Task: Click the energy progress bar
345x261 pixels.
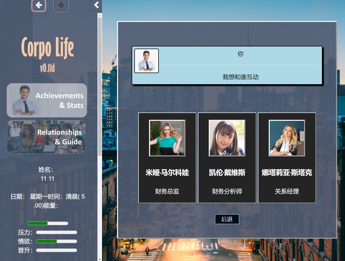Action: pyautogui.click(x=48, y=223)
